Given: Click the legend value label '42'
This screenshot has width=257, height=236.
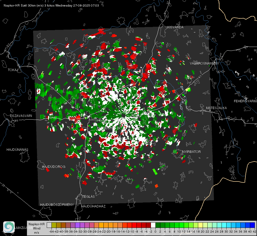Looking at the screenshot, I should pyautogui.click(x=255, y=232).
